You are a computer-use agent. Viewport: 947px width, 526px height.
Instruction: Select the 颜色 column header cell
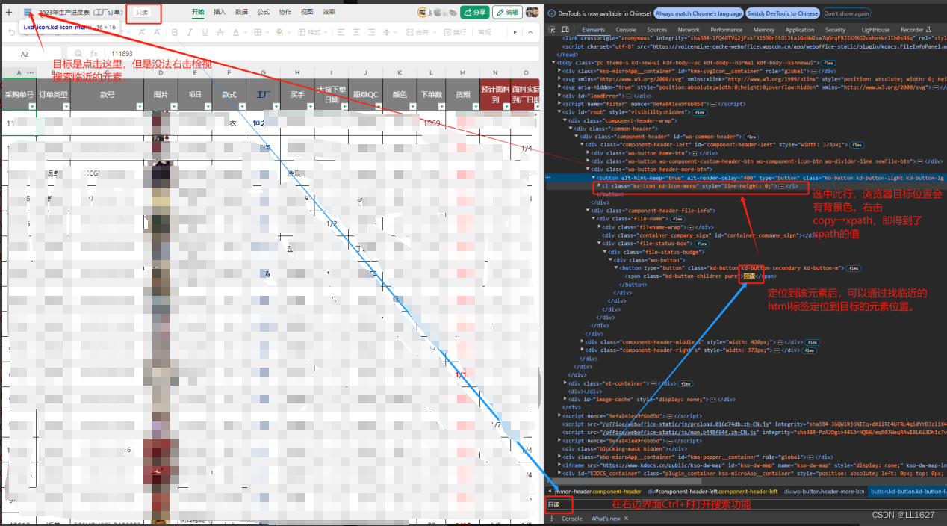point(400,95)
